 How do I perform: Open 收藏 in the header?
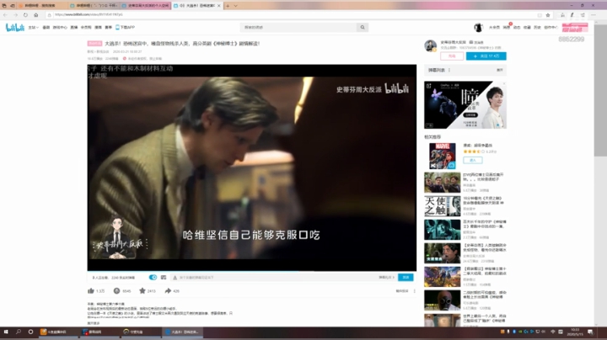[527, 28]
